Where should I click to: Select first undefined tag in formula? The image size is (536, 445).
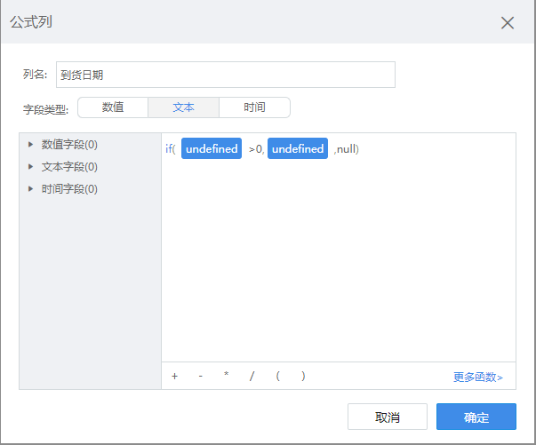point(212,149)
